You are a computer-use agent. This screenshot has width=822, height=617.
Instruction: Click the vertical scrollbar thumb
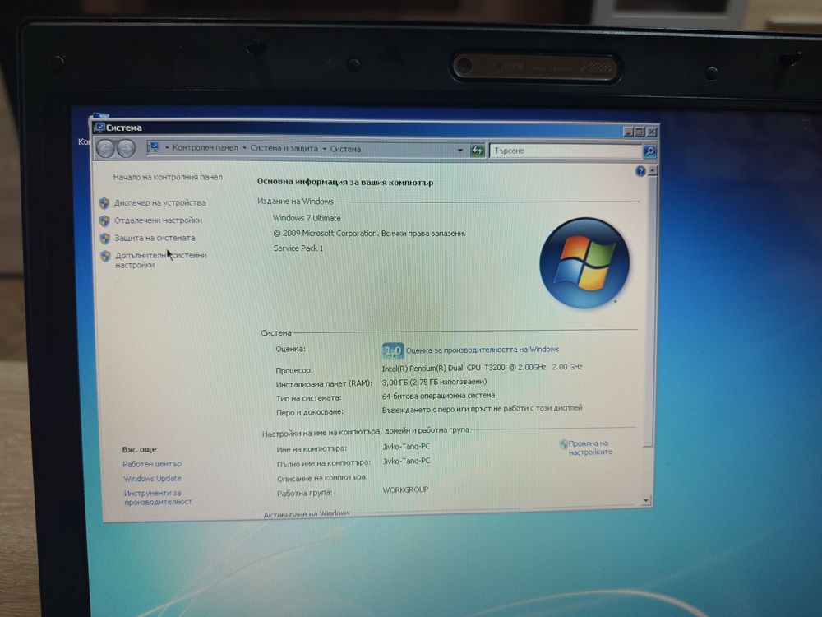coord(652,309)
